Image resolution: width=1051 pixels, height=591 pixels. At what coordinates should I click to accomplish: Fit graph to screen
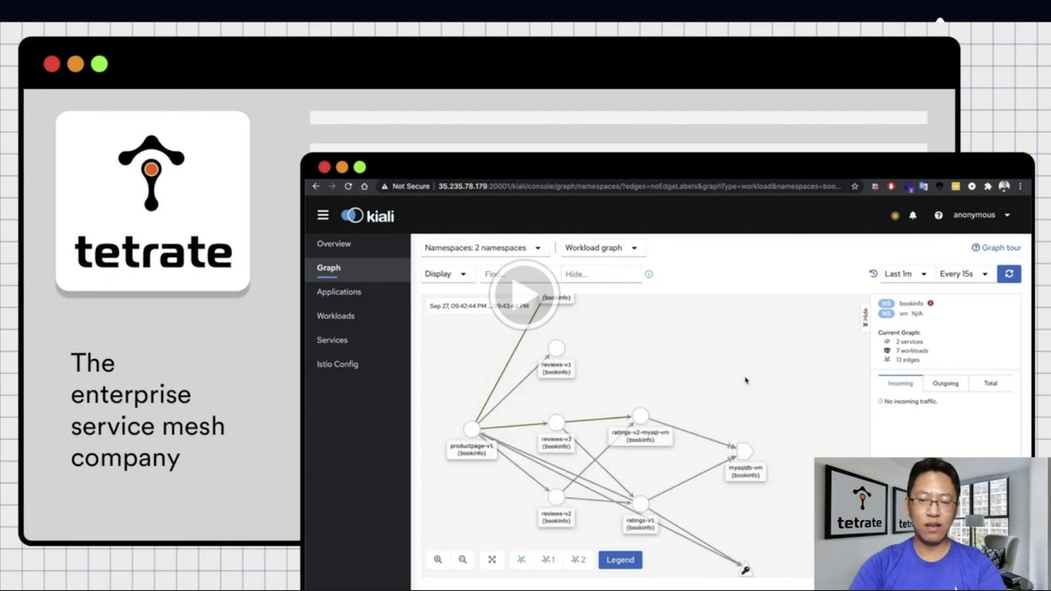[492, 559]
